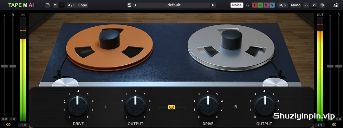Open the default preset name dropdown
Viewport: 343px width, 128px height.
pos(174,5)
